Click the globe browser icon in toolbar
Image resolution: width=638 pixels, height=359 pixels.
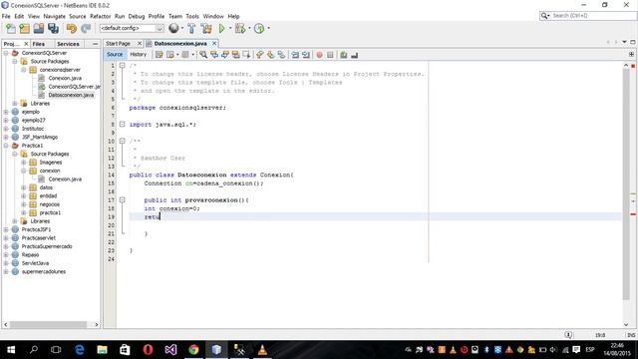173,28
